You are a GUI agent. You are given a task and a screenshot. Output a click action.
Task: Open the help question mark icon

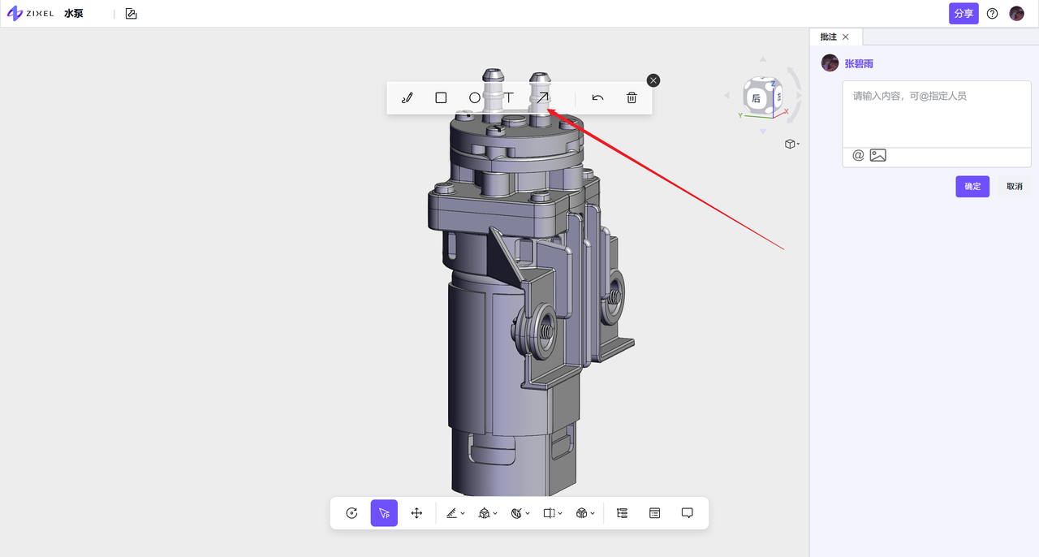click(992, 14)
